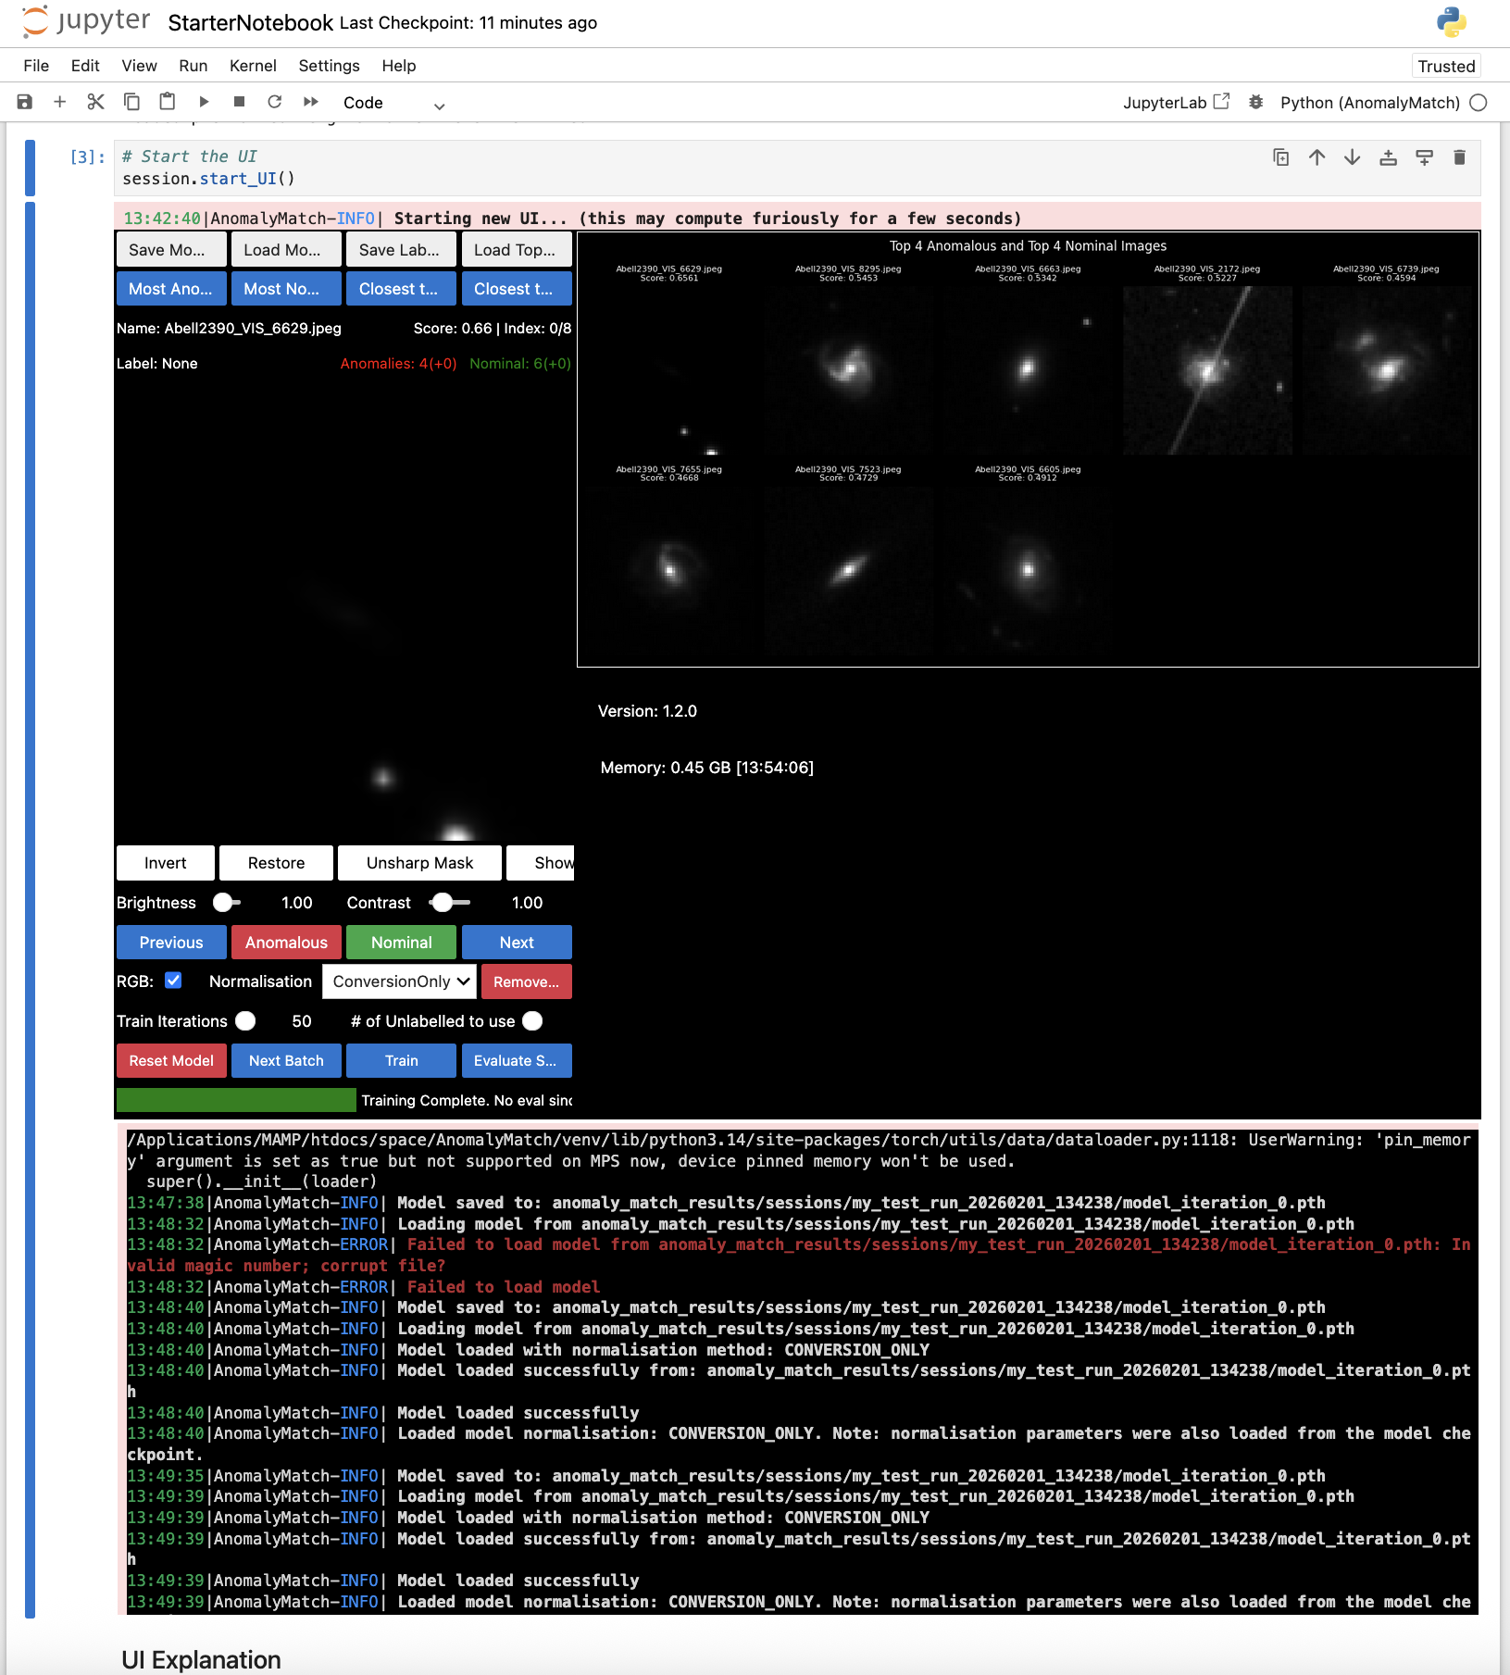Click the # of Unlabelled to use slider
Image resolution: width=1510 pixels, height=1675 pixels.
[x=532, y=1021]
